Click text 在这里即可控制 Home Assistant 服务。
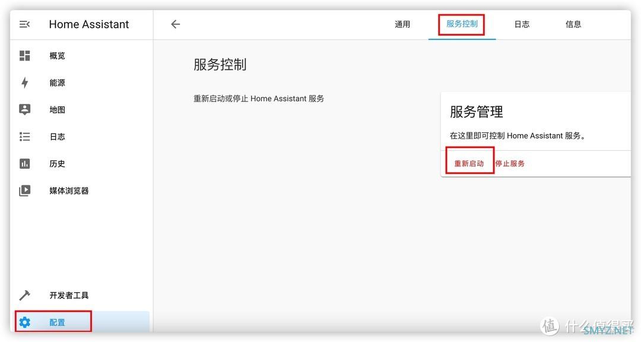Screen dimensions: 641x342 click(x=518, y=136)
